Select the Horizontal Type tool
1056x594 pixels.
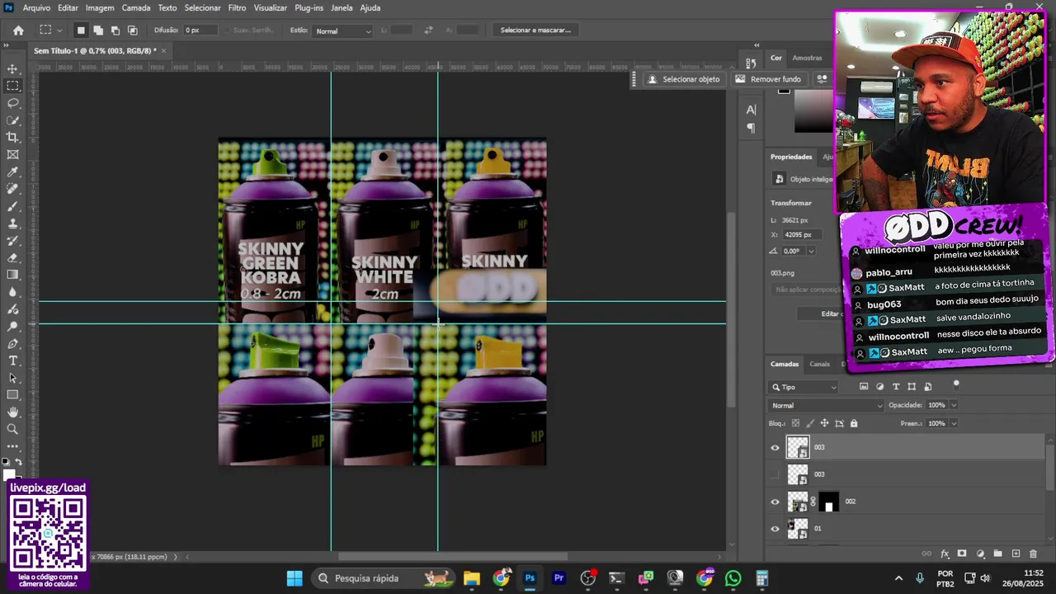tap(12, 361)
